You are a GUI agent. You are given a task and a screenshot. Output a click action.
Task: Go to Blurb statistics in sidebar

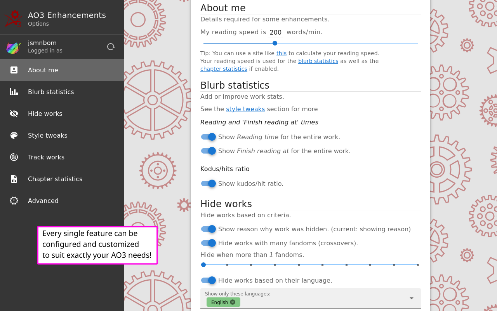tap(62, 92)
